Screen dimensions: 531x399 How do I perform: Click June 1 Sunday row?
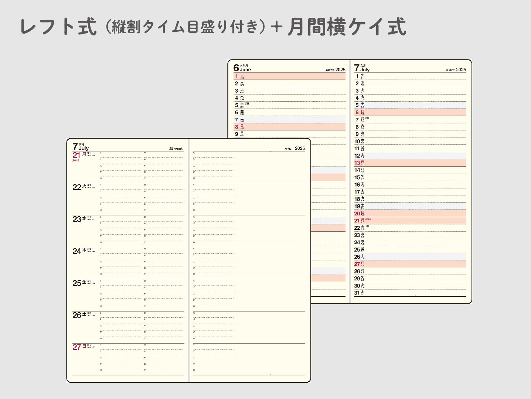coord(289,76)
